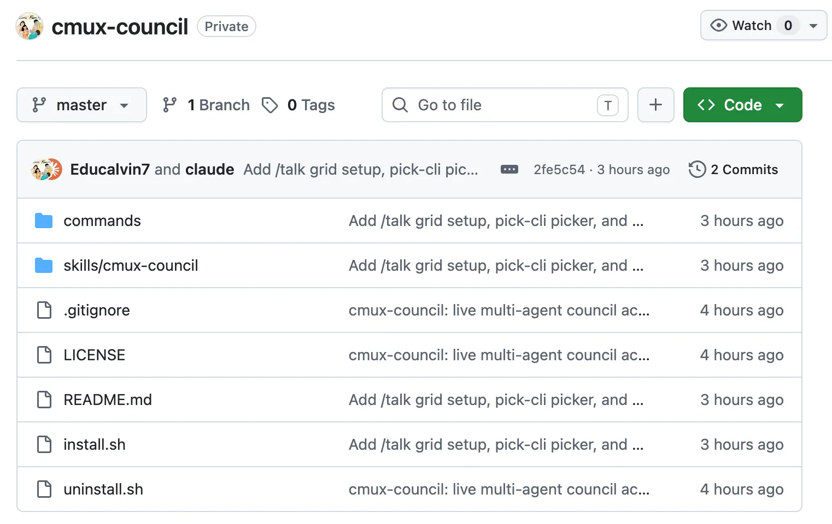View the 0 Tags link
832x524 pixels.
(298, 105)
